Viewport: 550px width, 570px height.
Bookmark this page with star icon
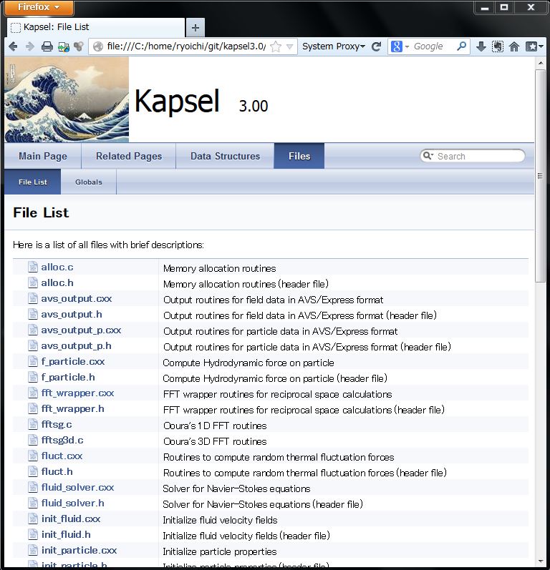tap(276, 46)
